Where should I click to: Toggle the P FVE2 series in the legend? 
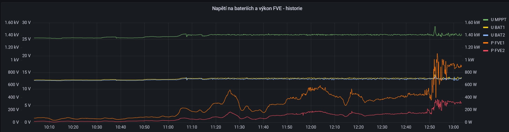(x=497, y=51)
